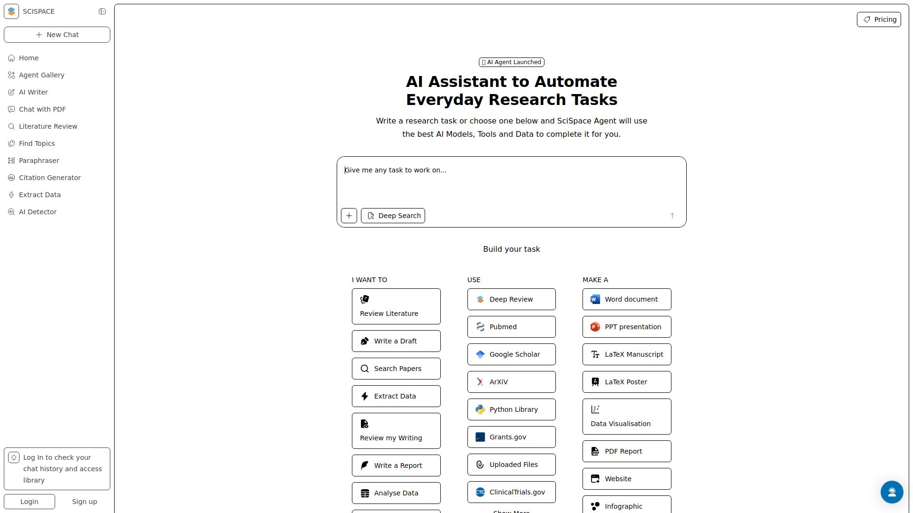Open the support chat bubble icon
The height and width of the screenshot is (513, 913).
click(892, 492)
